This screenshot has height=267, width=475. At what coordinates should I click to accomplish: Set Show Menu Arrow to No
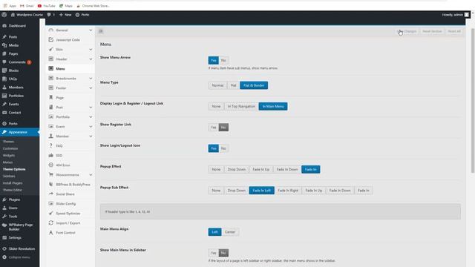(223, 60)
